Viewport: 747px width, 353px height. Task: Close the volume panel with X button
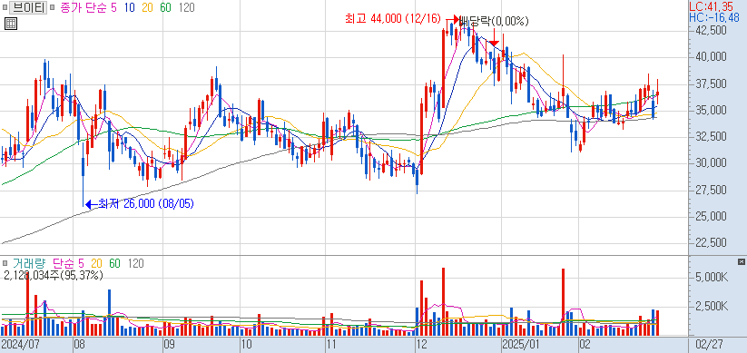[x=741, y=262]
